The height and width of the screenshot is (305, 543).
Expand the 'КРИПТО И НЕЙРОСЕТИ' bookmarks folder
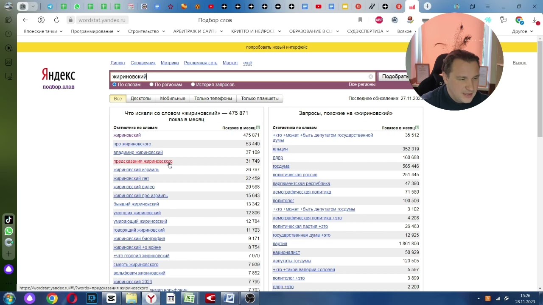(x=256, y=31)
